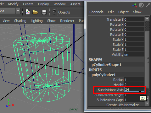This screenshot has height=113, width=151.
Task: Collapse the polyCylinder1 input node
Action: 103,75
